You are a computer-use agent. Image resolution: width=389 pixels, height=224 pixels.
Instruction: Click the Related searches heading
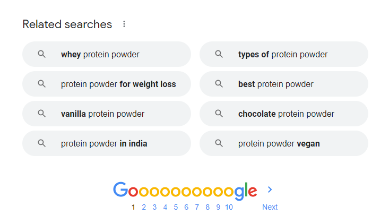(67, 24)
